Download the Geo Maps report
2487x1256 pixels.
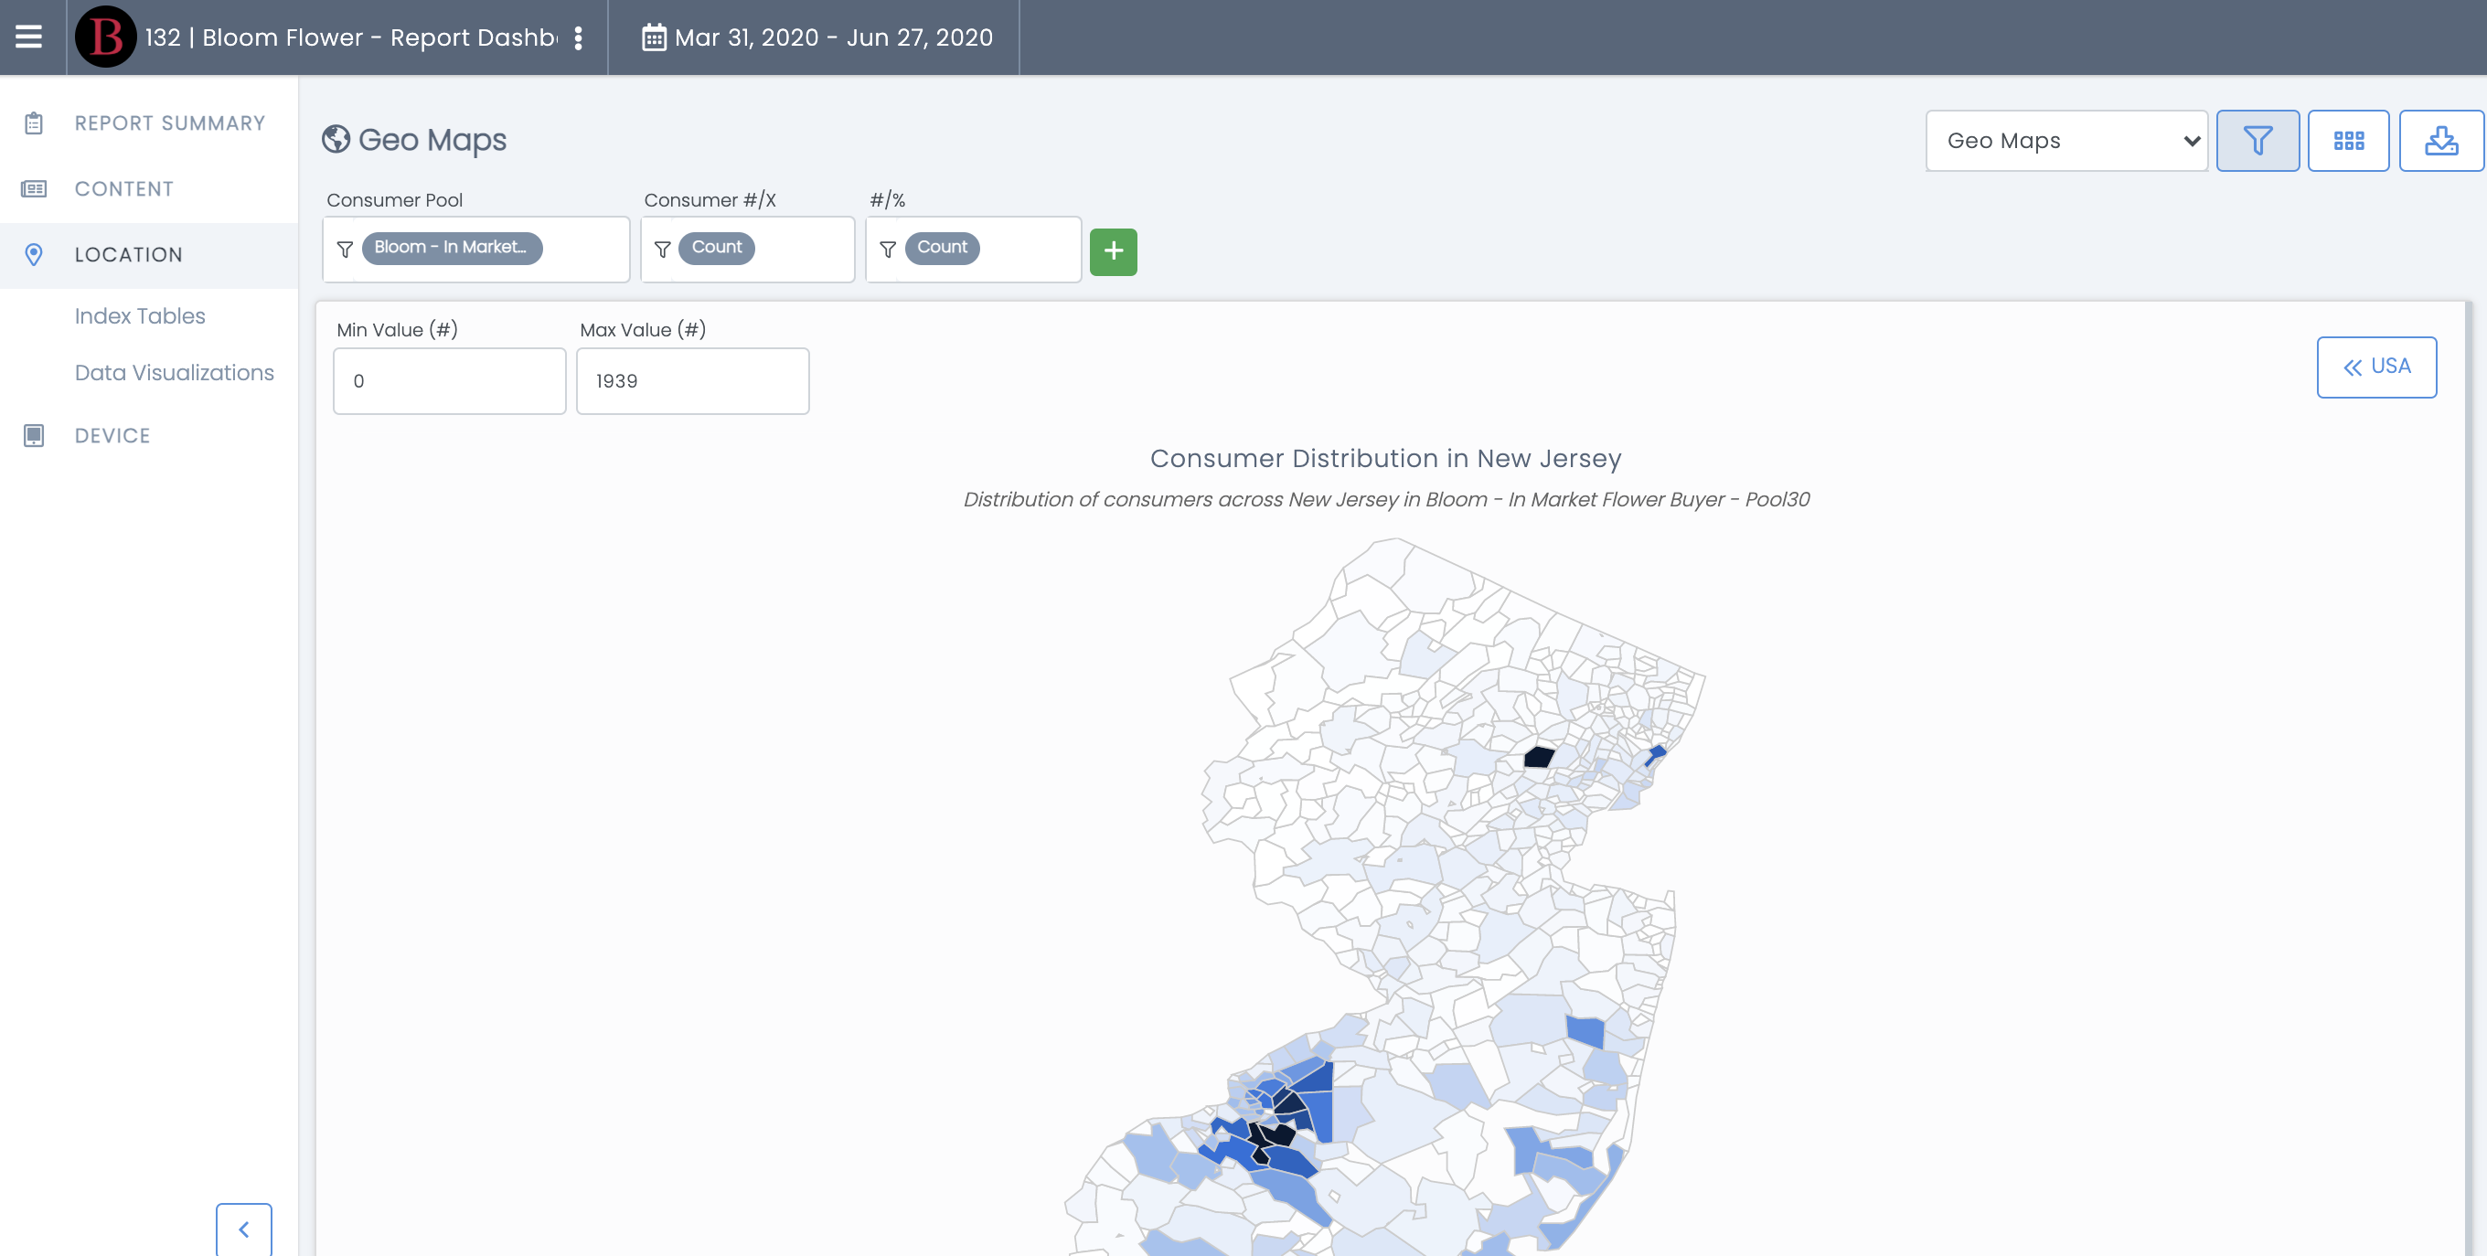(x=2440, y=141)
